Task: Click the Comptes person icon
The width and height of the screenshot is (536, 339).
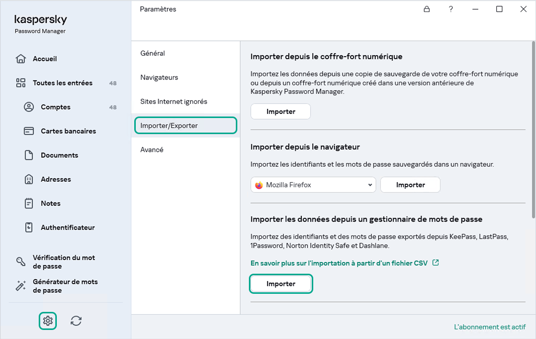Action: coord(29,107)
